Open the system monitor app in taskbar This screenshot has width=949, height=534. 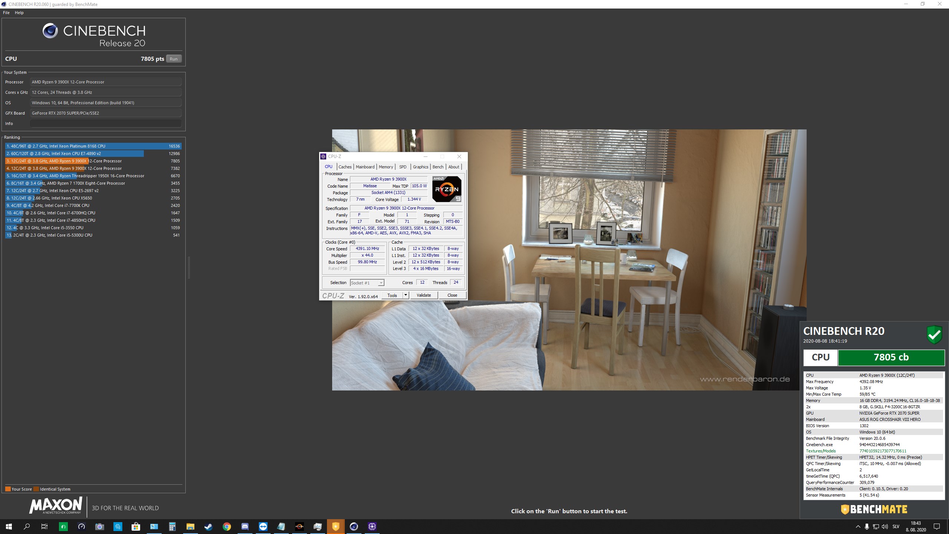[317, 527]
